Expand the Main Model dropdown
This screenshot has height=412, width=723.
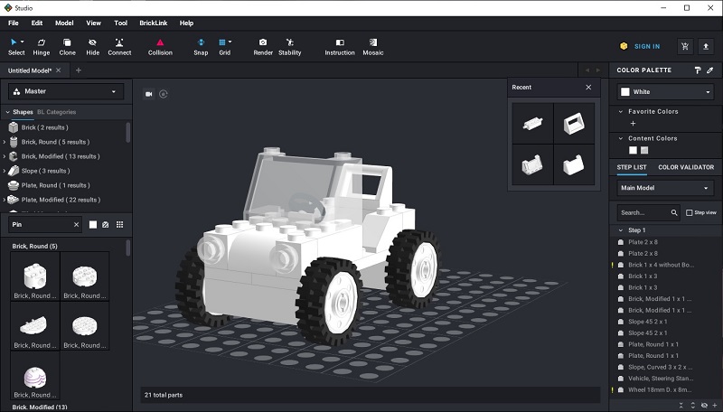(x=665, y=188)
